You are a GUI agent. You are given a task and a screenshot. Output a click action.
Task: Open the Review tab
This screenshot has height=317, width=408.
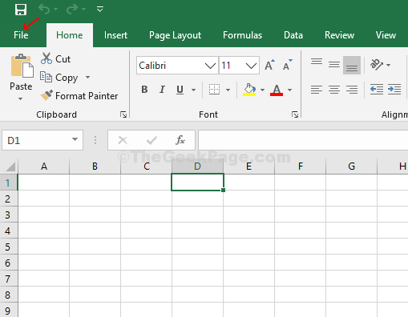coord(339,35)
